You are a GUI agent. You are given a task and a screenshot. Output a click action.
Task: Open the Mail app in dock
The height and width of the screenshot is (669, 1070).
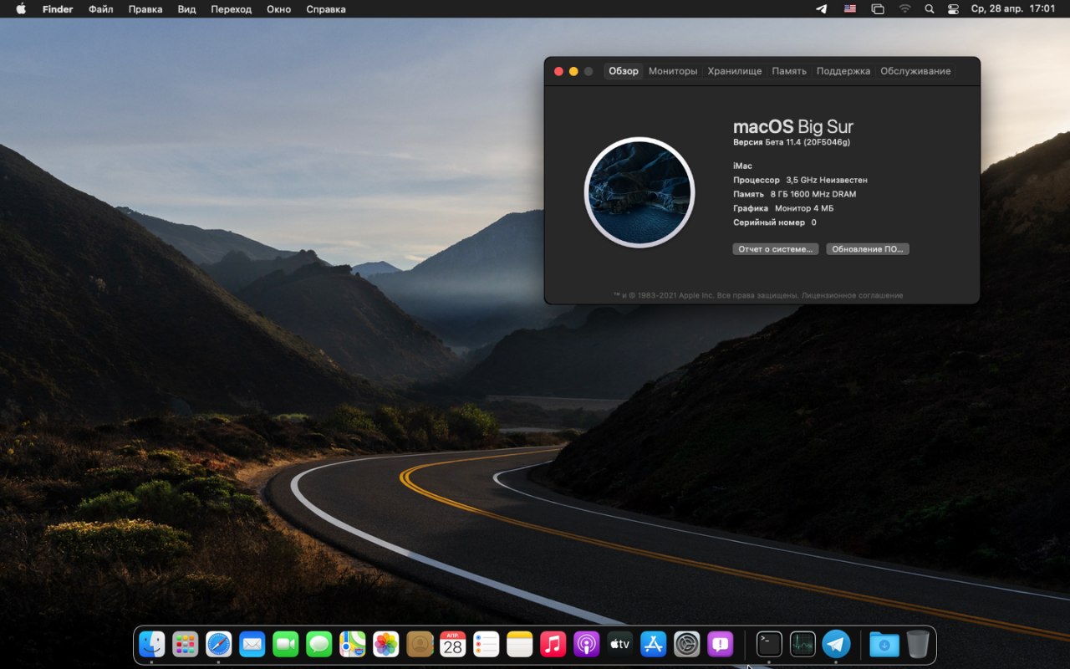(x=252, y=644)
